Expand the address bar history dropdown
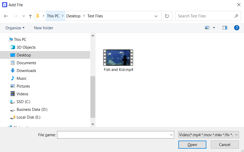244x152 pixels. [156, 16]
